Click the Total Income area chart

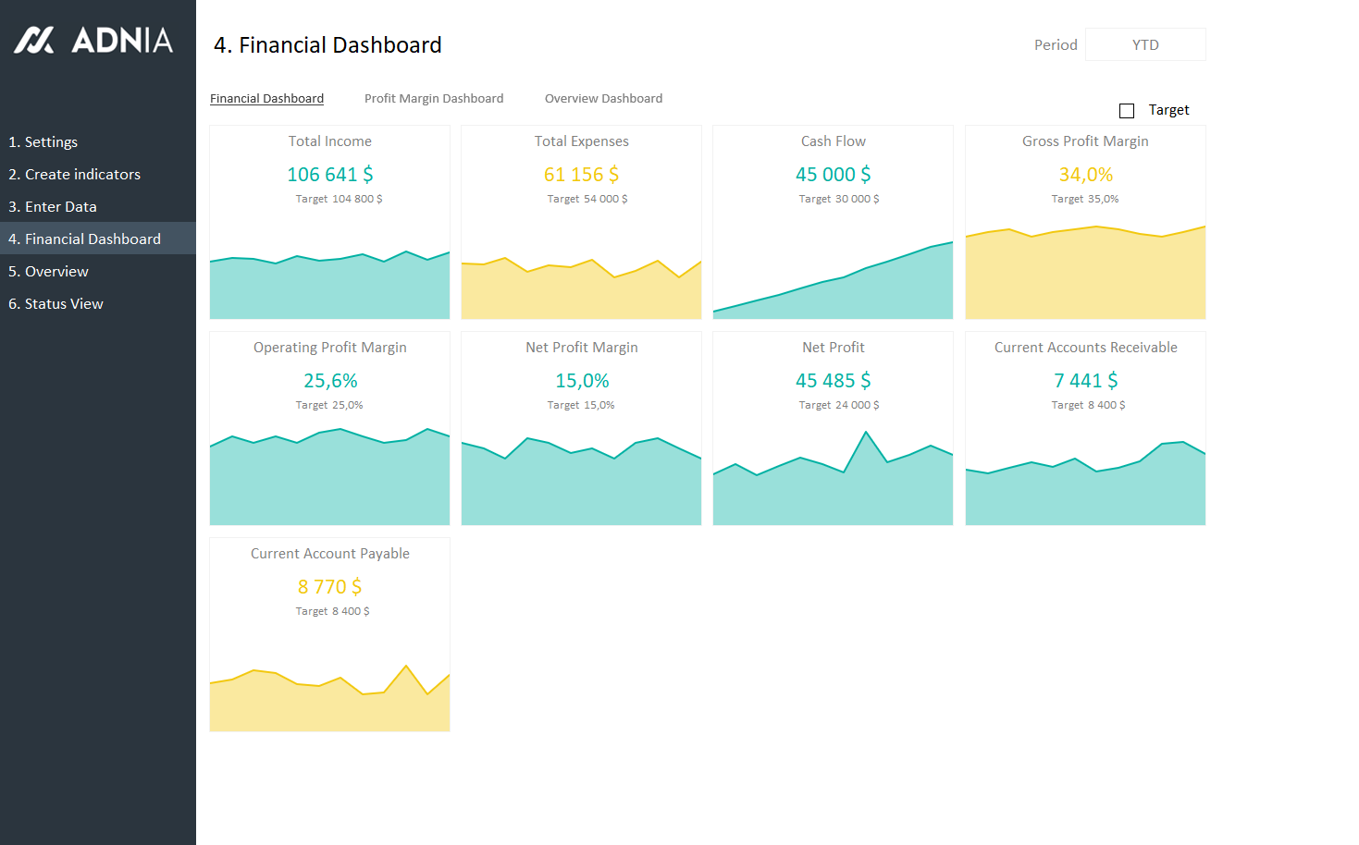pyautogui.click(x=329, y=288)
